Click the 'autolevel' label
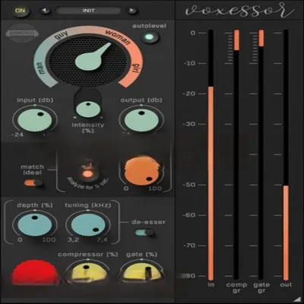Image resolution: width=304 pixels, height=304 pixels. pyautogui.click(x=150, y=26)
